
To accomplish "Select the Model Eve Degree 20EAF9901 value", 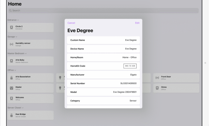I will [x=125, y=92].
